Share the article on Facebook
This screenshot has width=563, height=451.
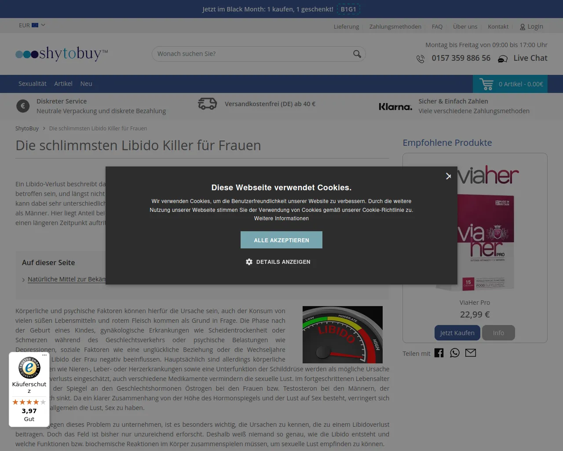click(x=439, y=353)
